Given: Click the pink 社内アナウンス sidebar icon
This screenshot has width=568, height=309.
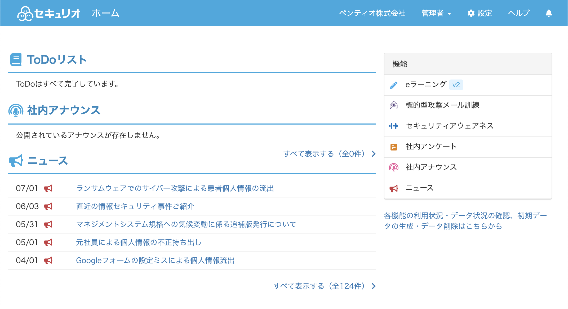Looking at the screenshot, I should tap(394, 167).
